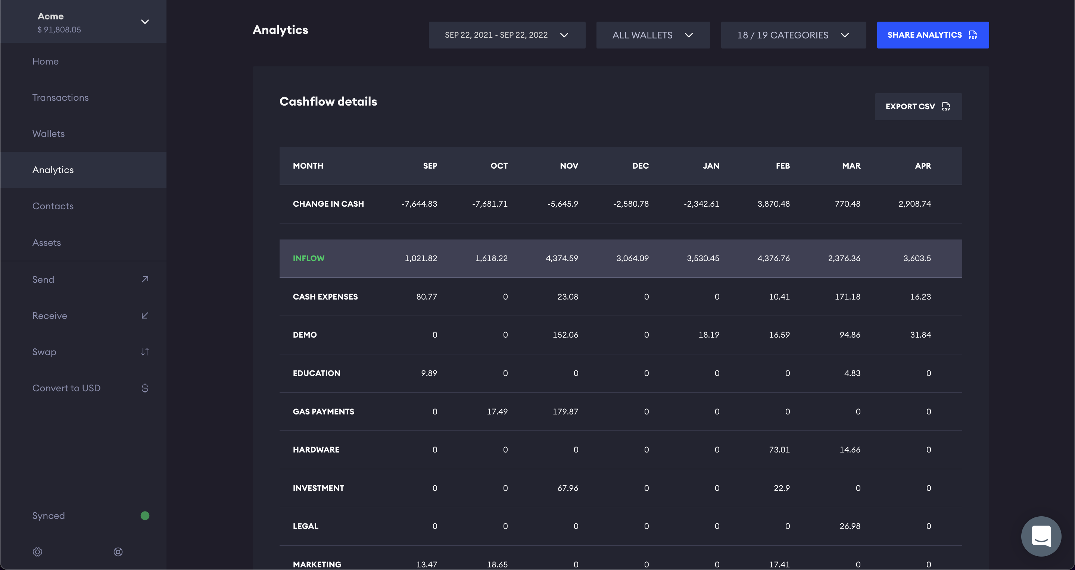
Task: Click the Home sidebar link
Action: pyautogui.click(x=46, y=61)
